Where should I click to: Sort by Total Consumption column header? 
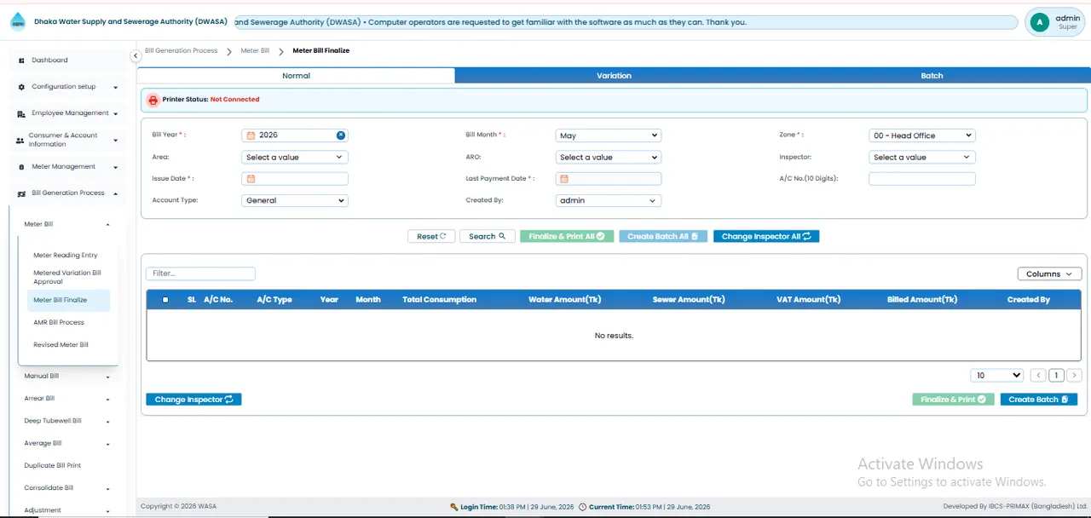(439, 300)
